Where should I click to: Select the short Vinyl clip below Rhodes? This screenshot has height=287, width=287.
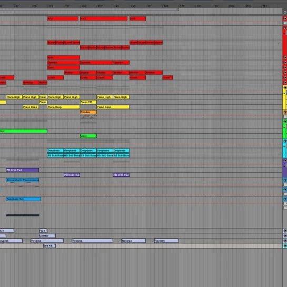[x=88, y=136]
